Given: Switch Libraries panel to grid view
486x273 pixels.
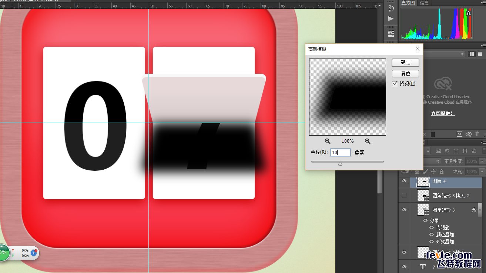Looking at the screenshot, I should (x=472, y=54).
